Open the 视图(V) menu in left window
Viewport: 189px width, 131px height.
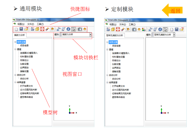[x=21, y=24]
